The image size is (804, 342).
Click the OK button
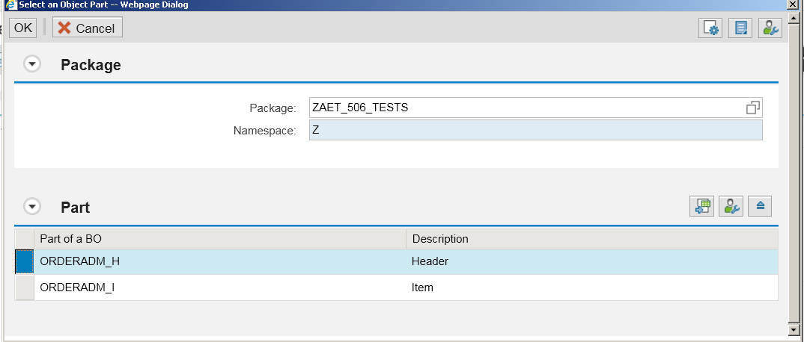(x=23, y=28)
